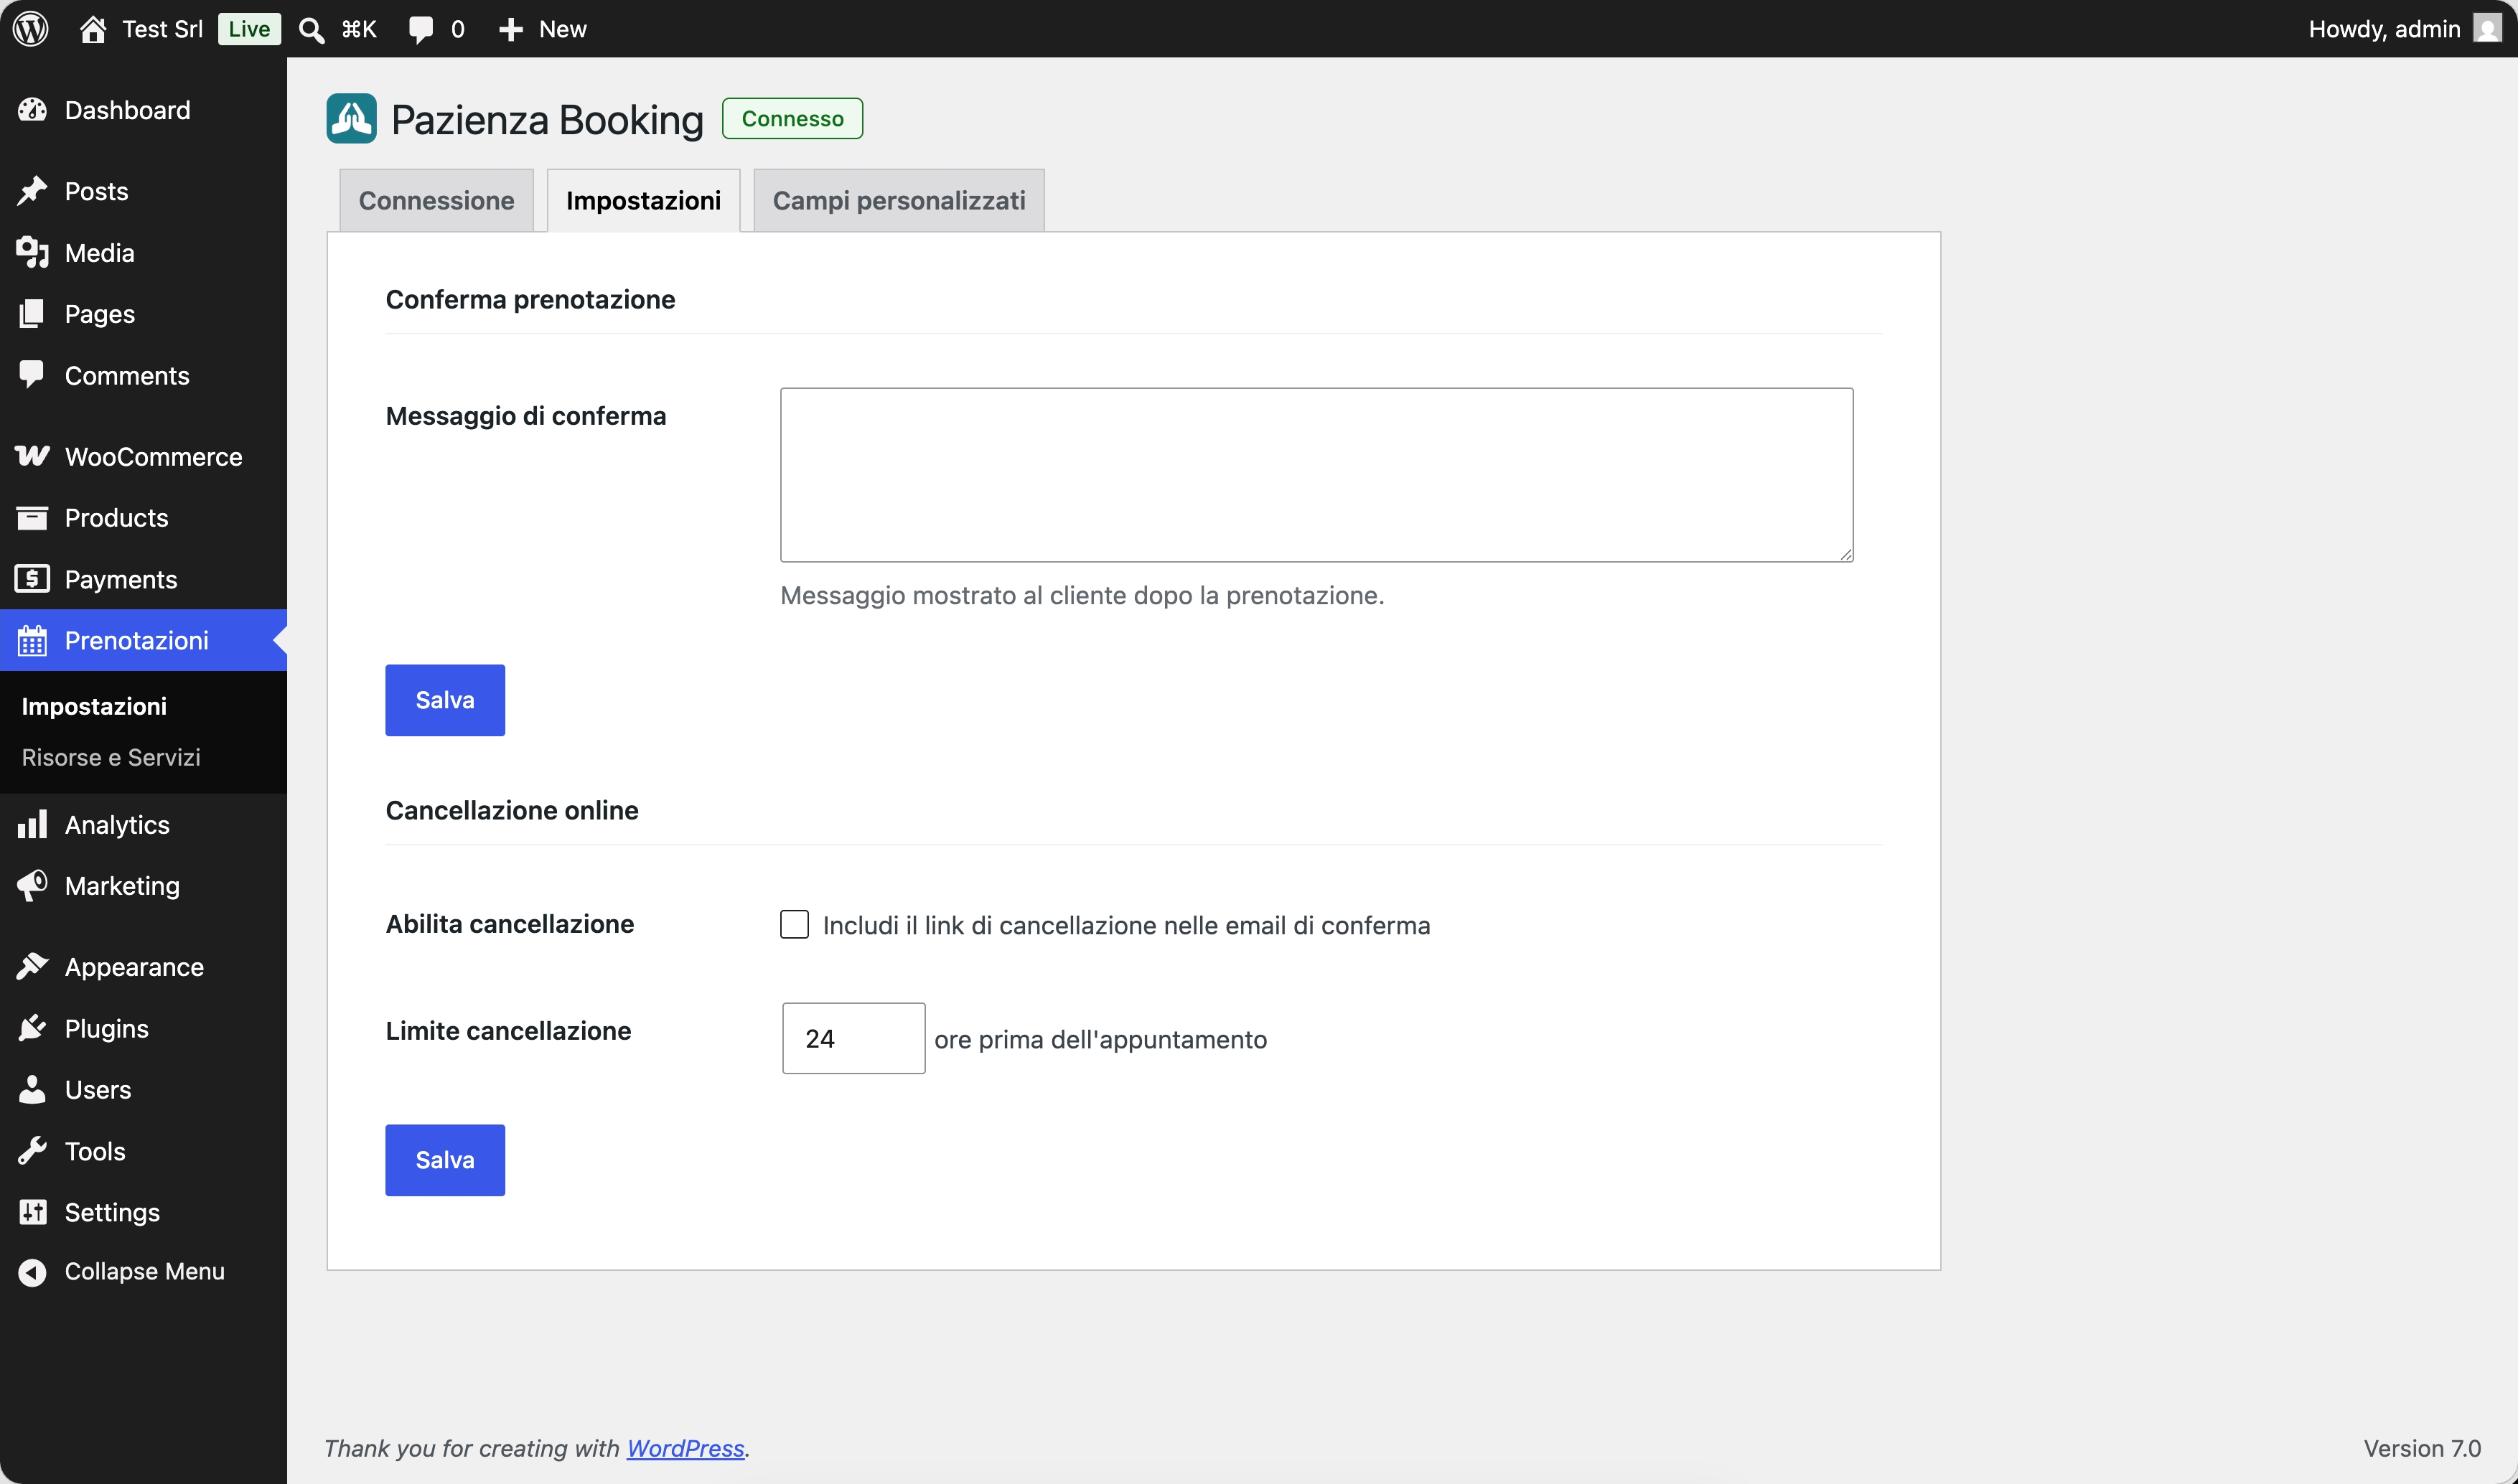
Task: Click the WordPress logo icon
Action: (31, 29)
